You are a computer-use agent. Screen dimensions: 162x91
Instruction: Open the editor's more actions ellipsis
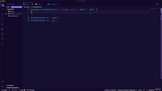[160, 4]
